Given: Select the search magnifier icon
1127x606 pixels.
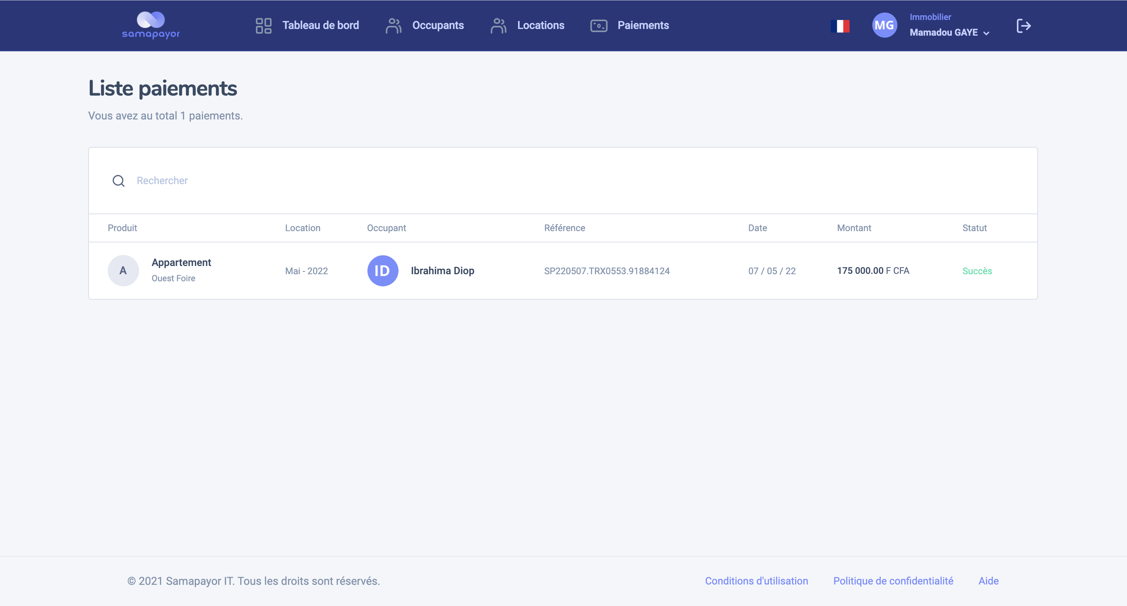Looking at the screenshot, I should [118, 181].
